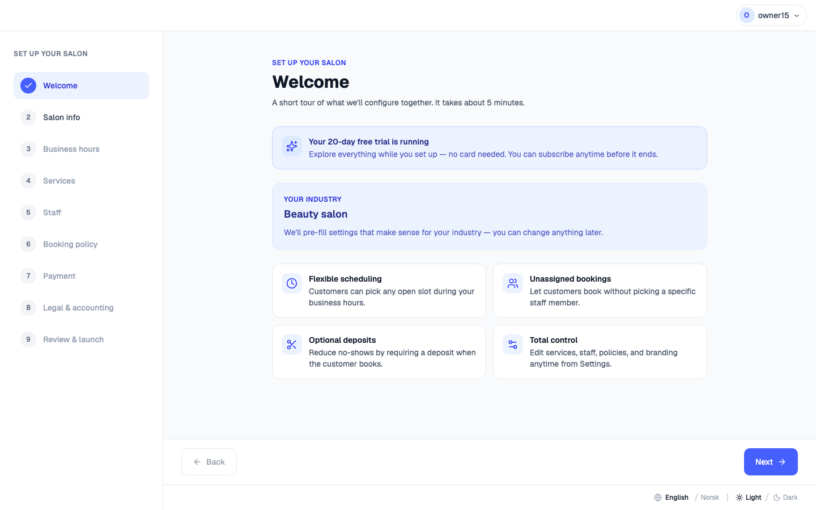Click the Optional deposits card title
The image size is (816, 510).
click(x=342, y=340)
